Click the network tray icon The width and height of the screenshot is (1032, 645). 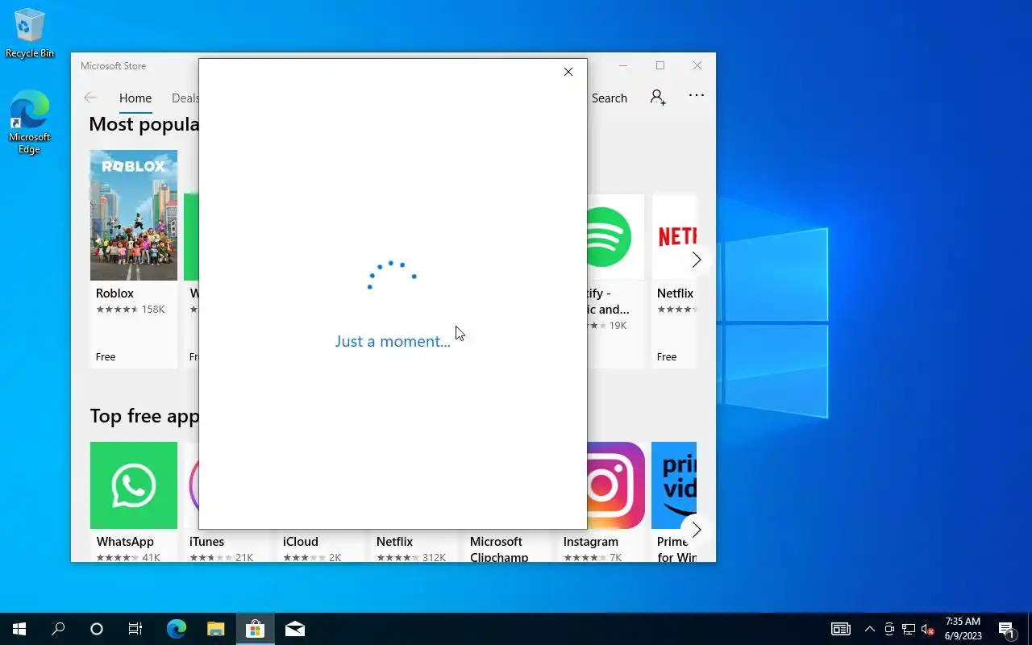pos(909,629)
